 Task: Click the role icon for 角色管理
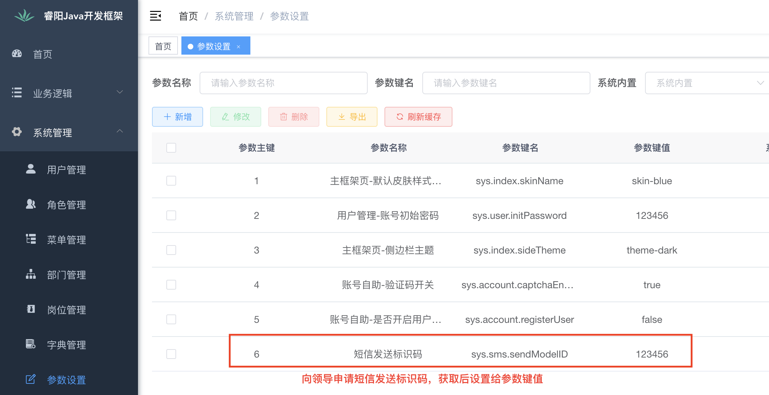click(x=31, y=204)
